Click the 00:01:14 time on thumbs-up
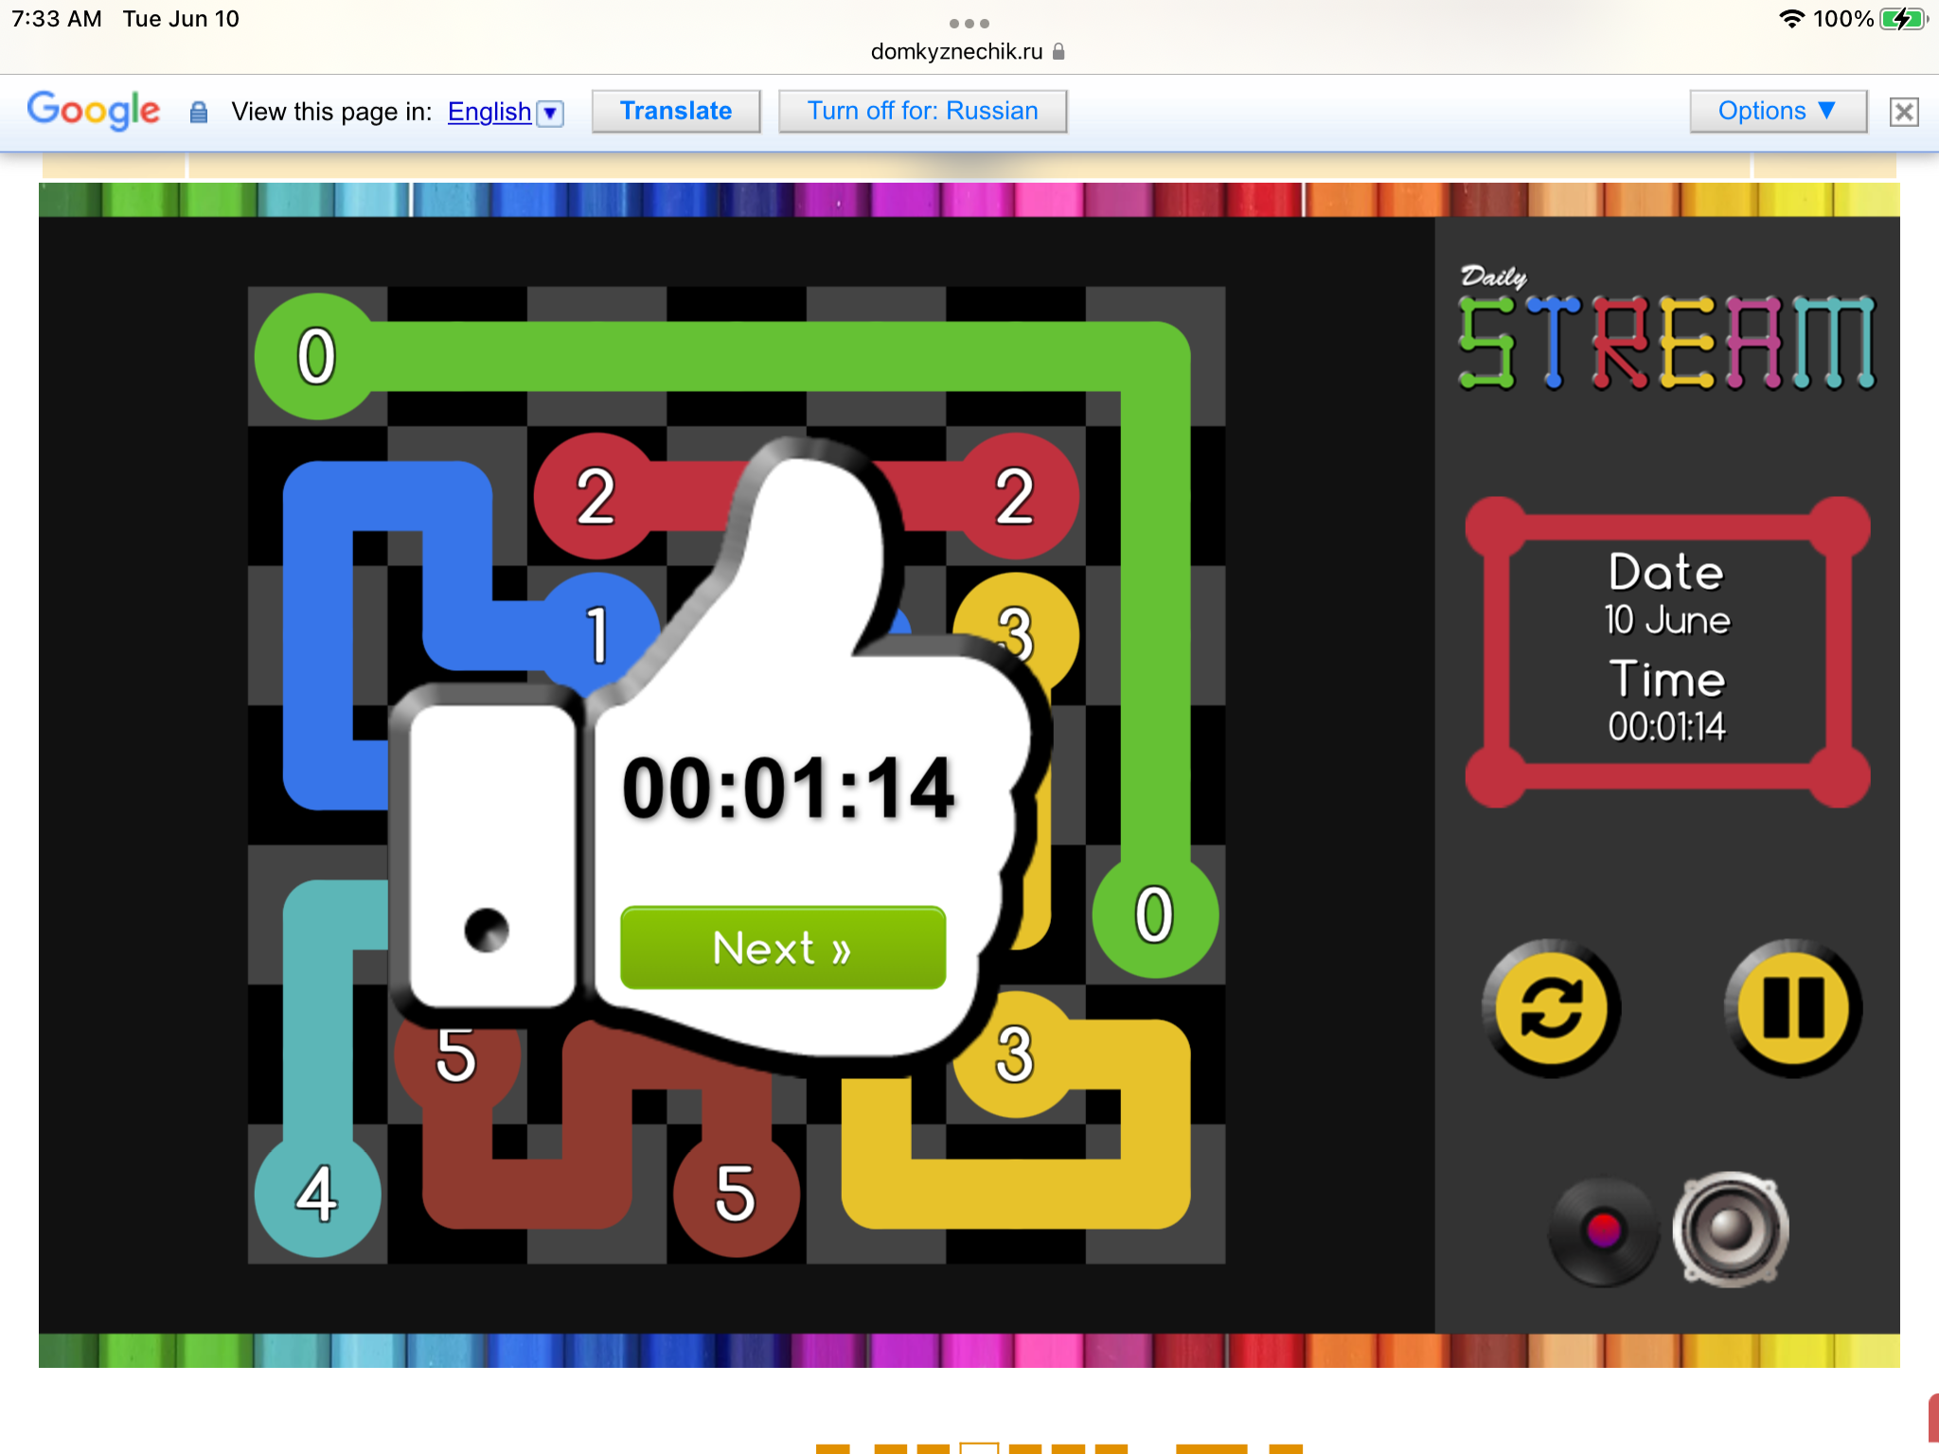The width and height of the screenshot is (1939, 1454). [788, 789]
